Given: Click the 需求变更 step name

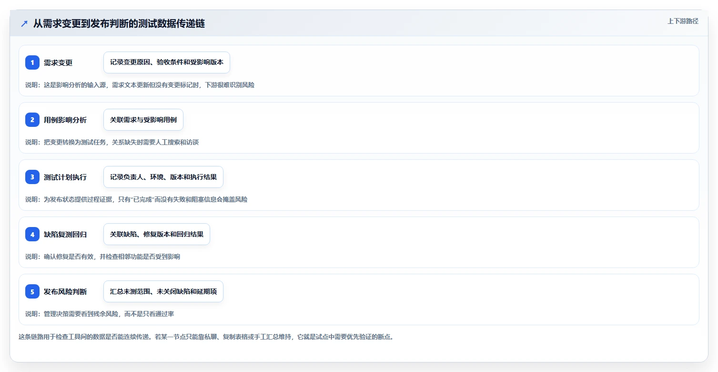Looking at the screenshot, I should (x=58, y=62).
